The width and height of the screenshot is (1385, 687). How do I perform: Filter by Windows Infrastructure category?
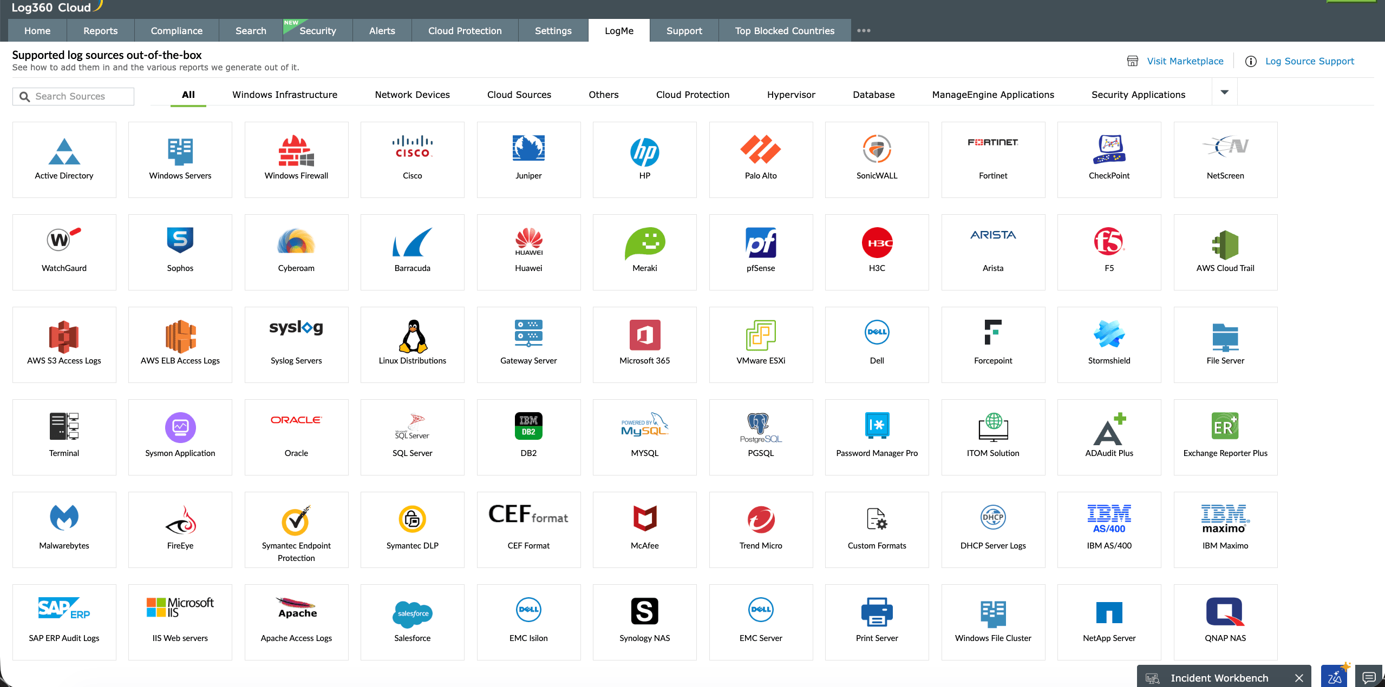point(285,95)
